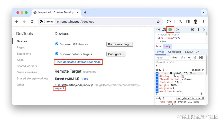Open the color picker swatch for rgb(48, 57, 66)
Image resolution: width=220 pixels, height=121 pixels.
click(171, 73)
